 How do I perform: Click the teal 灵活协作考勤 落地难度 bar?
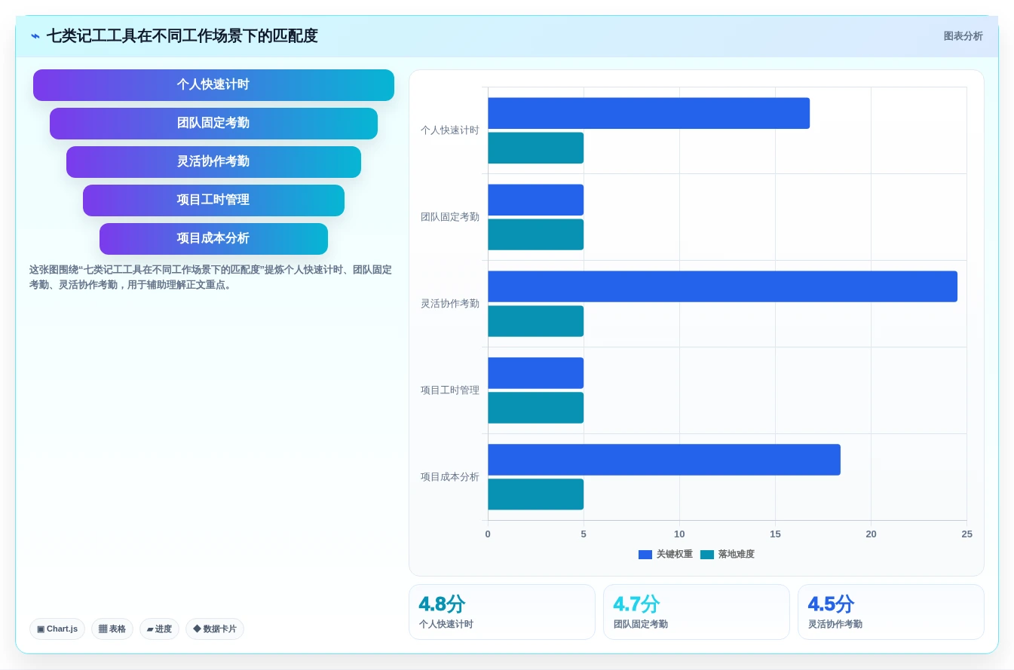pos(535,321)
